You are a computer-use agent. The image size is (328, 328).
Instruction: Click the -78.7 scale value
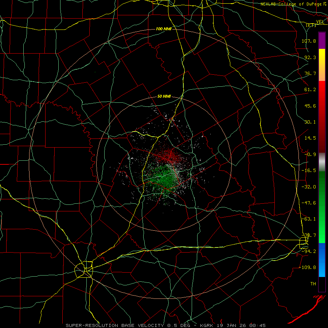[x=309, y=235]
